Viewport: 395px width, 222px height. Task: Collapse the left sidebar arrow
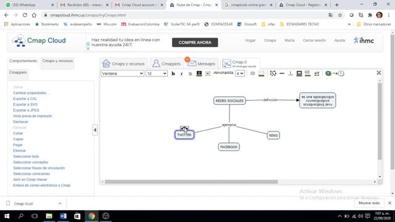point(95,130)
